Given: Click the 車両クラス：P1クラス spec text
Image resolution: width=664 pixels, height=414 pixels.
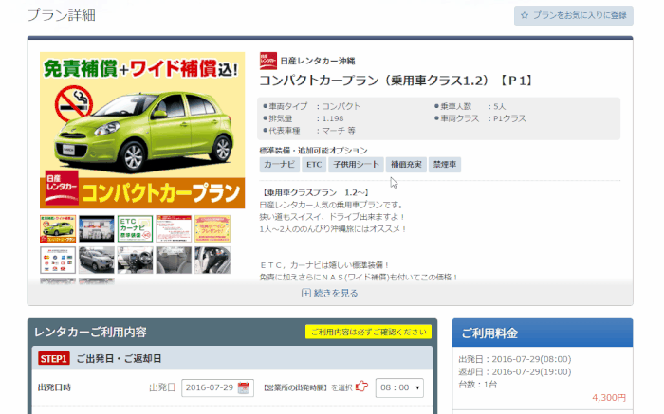Looking at the screenshot, I should pos(480,118).
